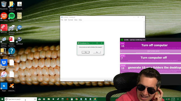Open HP Print and Scan shortcut

(4, 42)
